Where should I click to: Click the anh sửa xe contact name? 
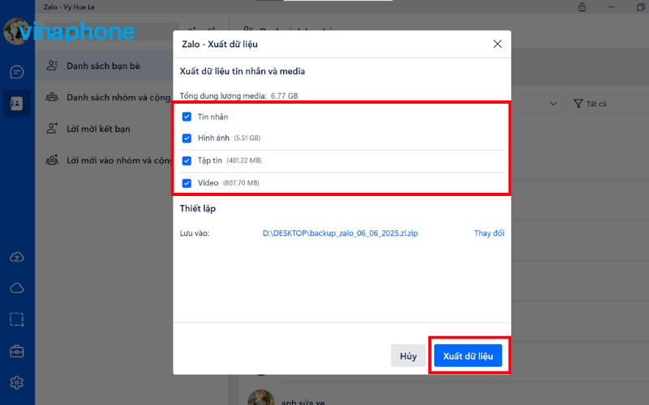(303, 402)
